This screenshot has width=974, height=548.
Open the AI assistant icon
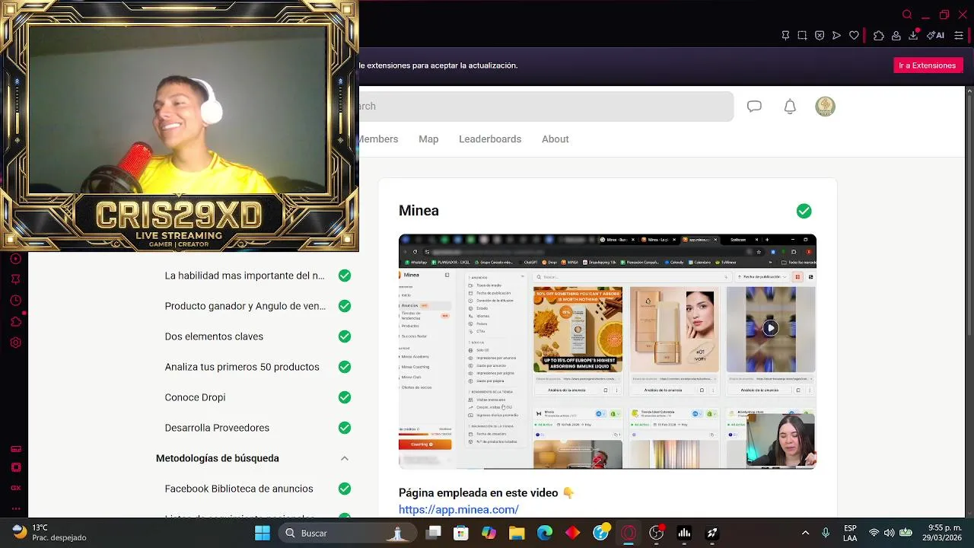coord(937,35)
